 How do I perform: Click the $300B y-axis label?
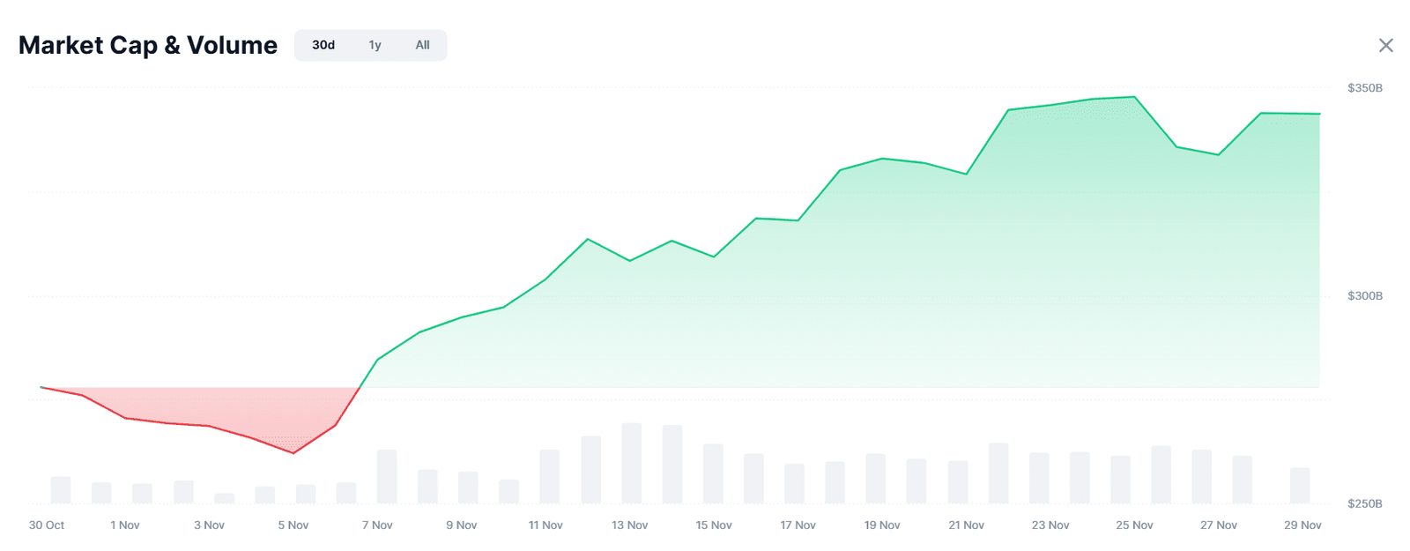pyautogui.click(x=1364, y=296)
